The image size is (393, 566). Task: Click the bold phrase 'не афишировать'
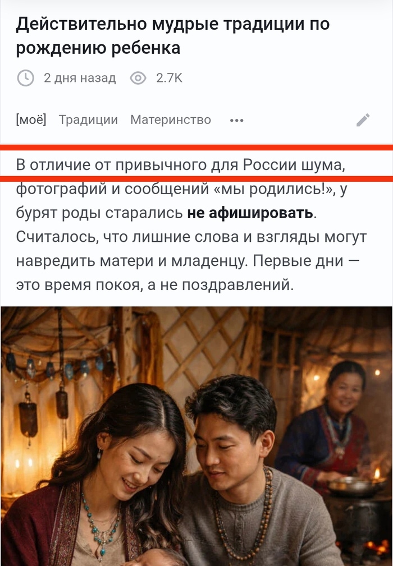pyautogui.click(x=250, y=213)
